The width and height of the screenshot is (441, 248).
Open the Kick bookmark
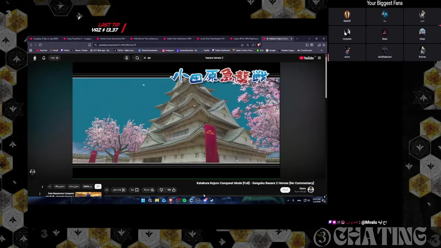pyautogui.click(x=260, y=50)
